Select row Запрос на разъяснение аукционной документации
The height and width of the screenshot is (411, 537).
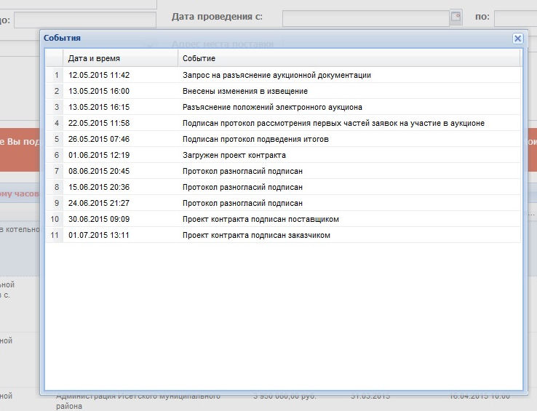coord(277,75)
